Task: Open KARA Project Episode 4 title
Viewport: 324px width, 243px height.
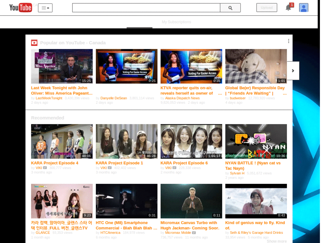Action: click(x=55, y=163)
